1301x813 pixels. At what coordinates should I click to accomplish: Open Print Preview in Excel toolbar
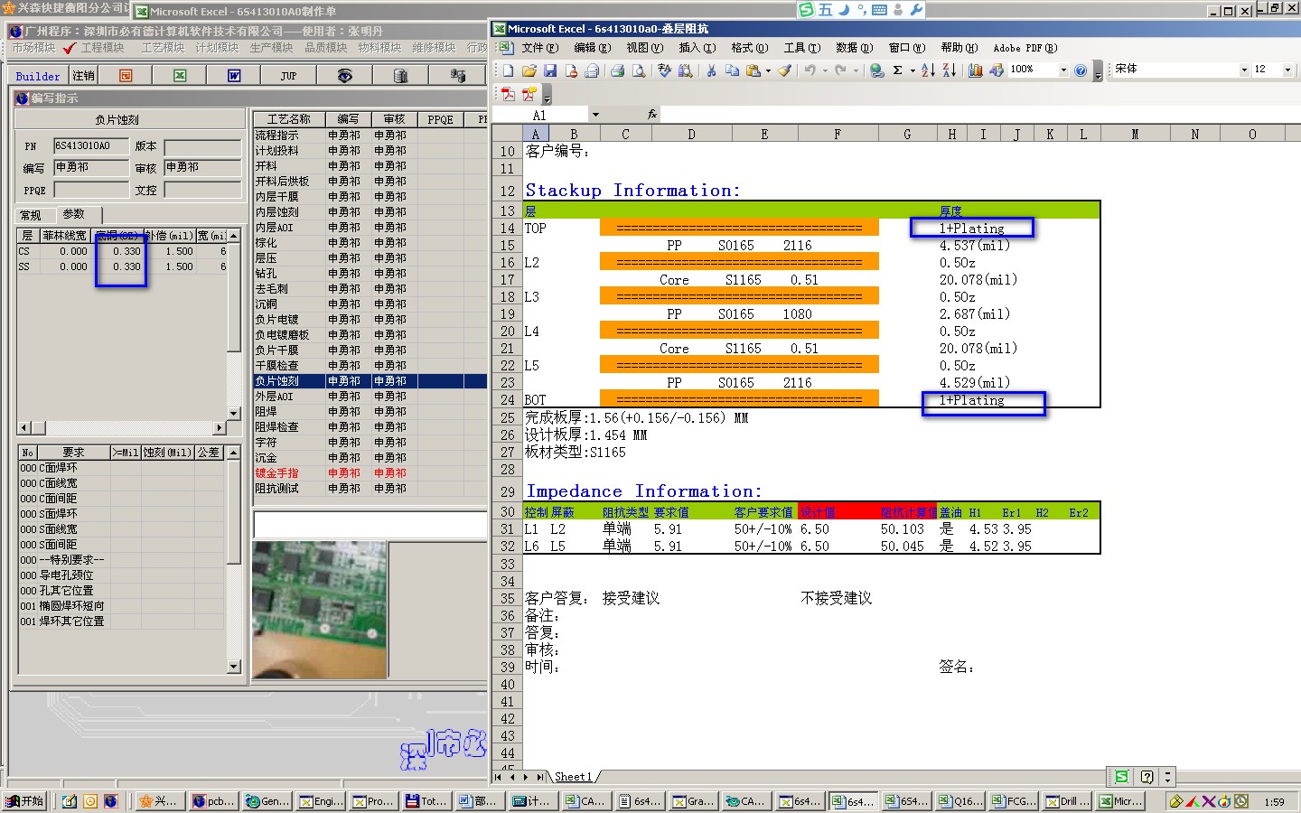point(639,70)
